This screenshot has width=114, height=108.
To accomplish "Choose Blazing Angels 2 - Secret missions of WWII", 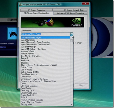I will pyautogui.click(x=45, y=65).
